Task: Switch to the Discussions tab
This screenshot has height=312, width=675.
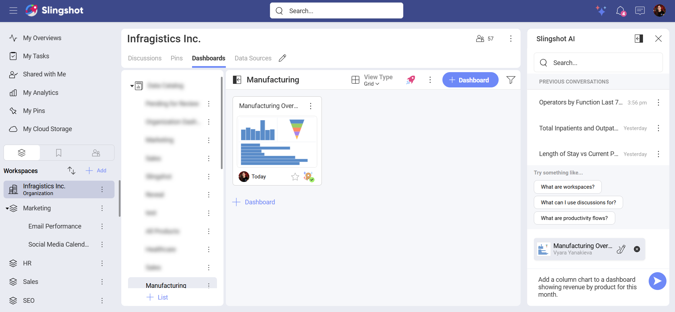Action: pos(145,58)
